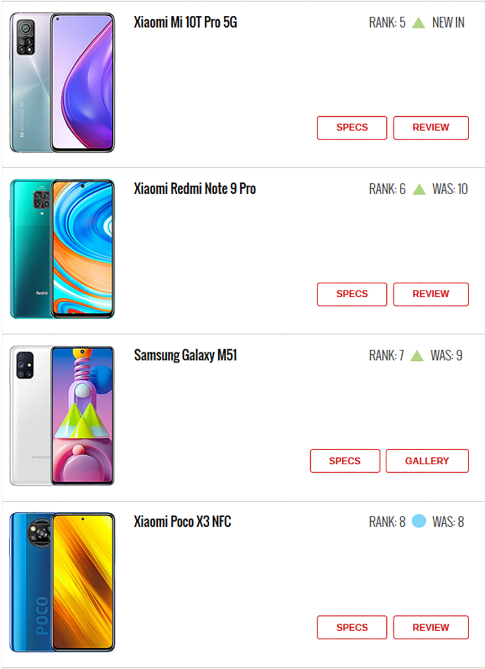
Task: Select the Xiaomi Poco X3 NFC title
Action: pyautogui.click(x=183, y=521)
